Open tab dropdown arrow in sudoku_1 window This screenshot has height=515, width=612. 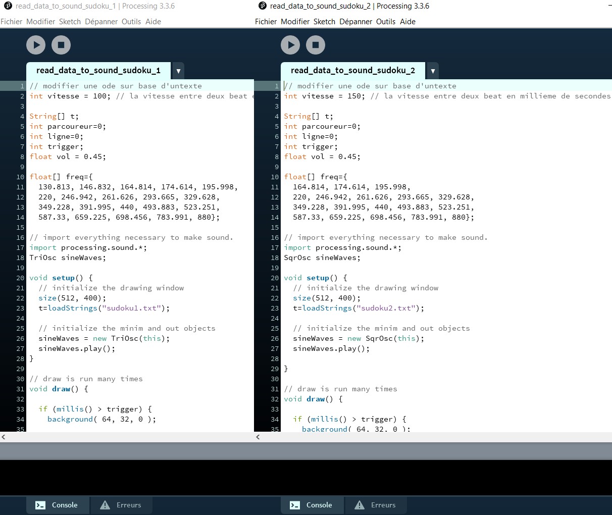pyautogui.click(x=178, y=71)
